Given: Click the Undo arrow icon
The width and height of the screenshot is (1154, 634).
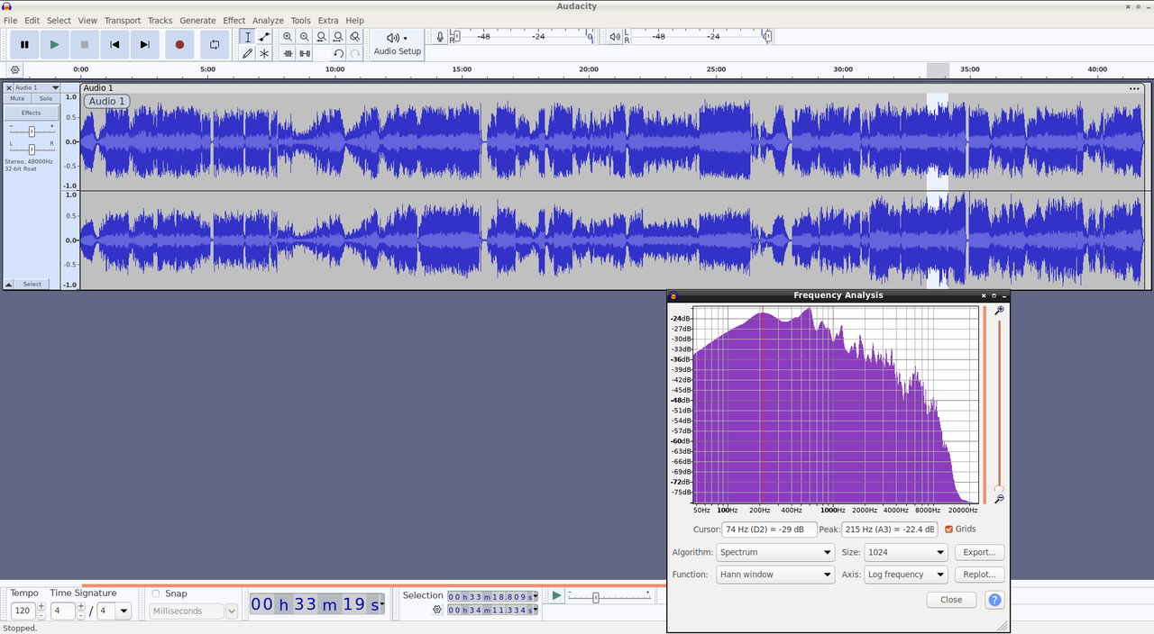Looking at the screenshot, I should (338, 53).
